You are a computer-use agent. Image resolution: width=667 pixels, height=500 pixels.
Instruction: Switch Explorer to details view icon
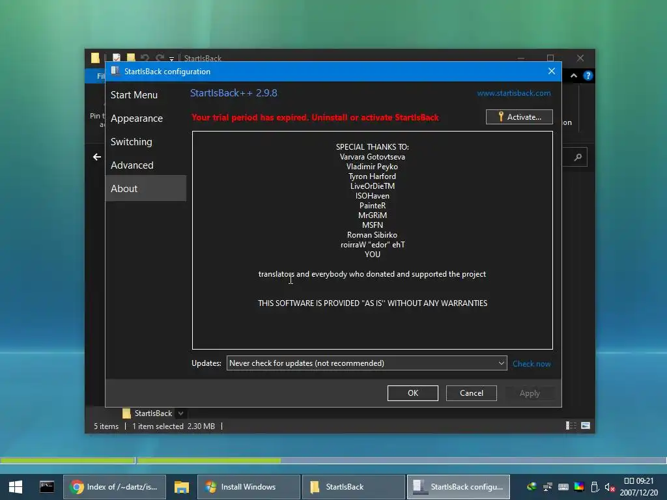click(x=571, y=426)
